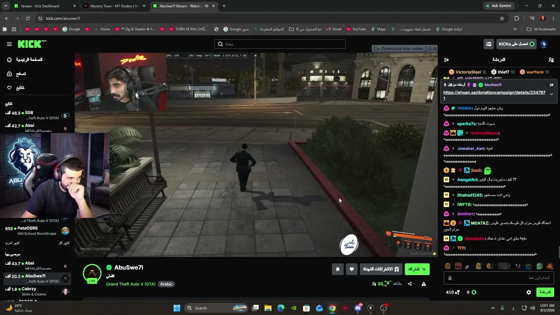Image resolution: width=560 pixels, height=315 pixels.
Task: Open the Windows Start menu
Action: (x=177, y=308)
